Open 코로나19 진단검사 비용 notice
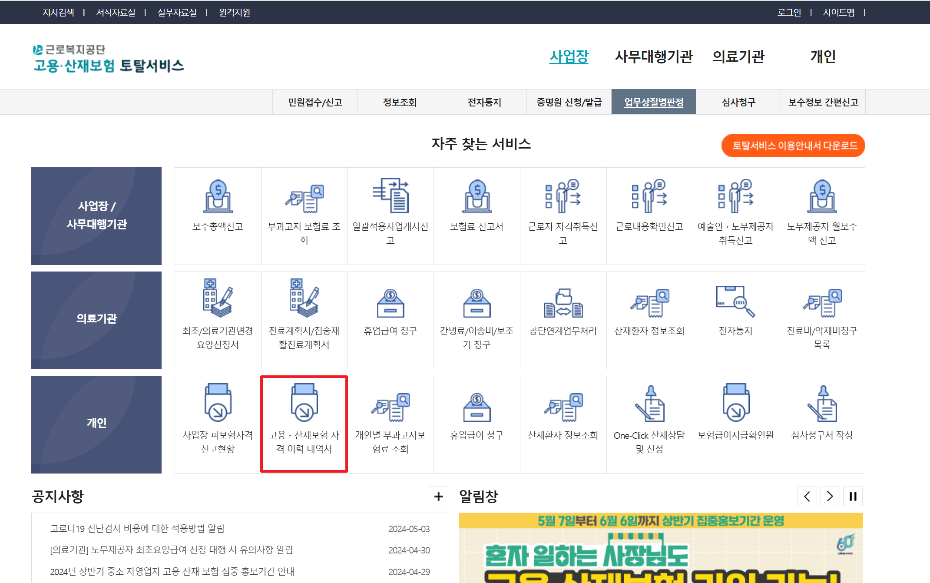Viewport: 930px width, 583px height. click(137, 528)
